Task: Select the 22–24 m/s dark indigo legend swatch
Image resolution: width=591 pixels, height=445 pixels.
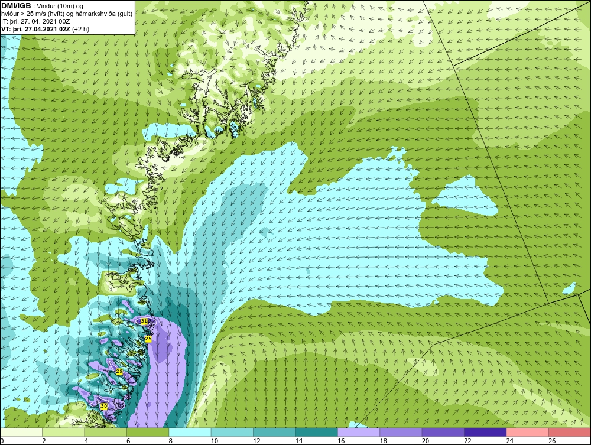Action: click(x=485, y=432)
